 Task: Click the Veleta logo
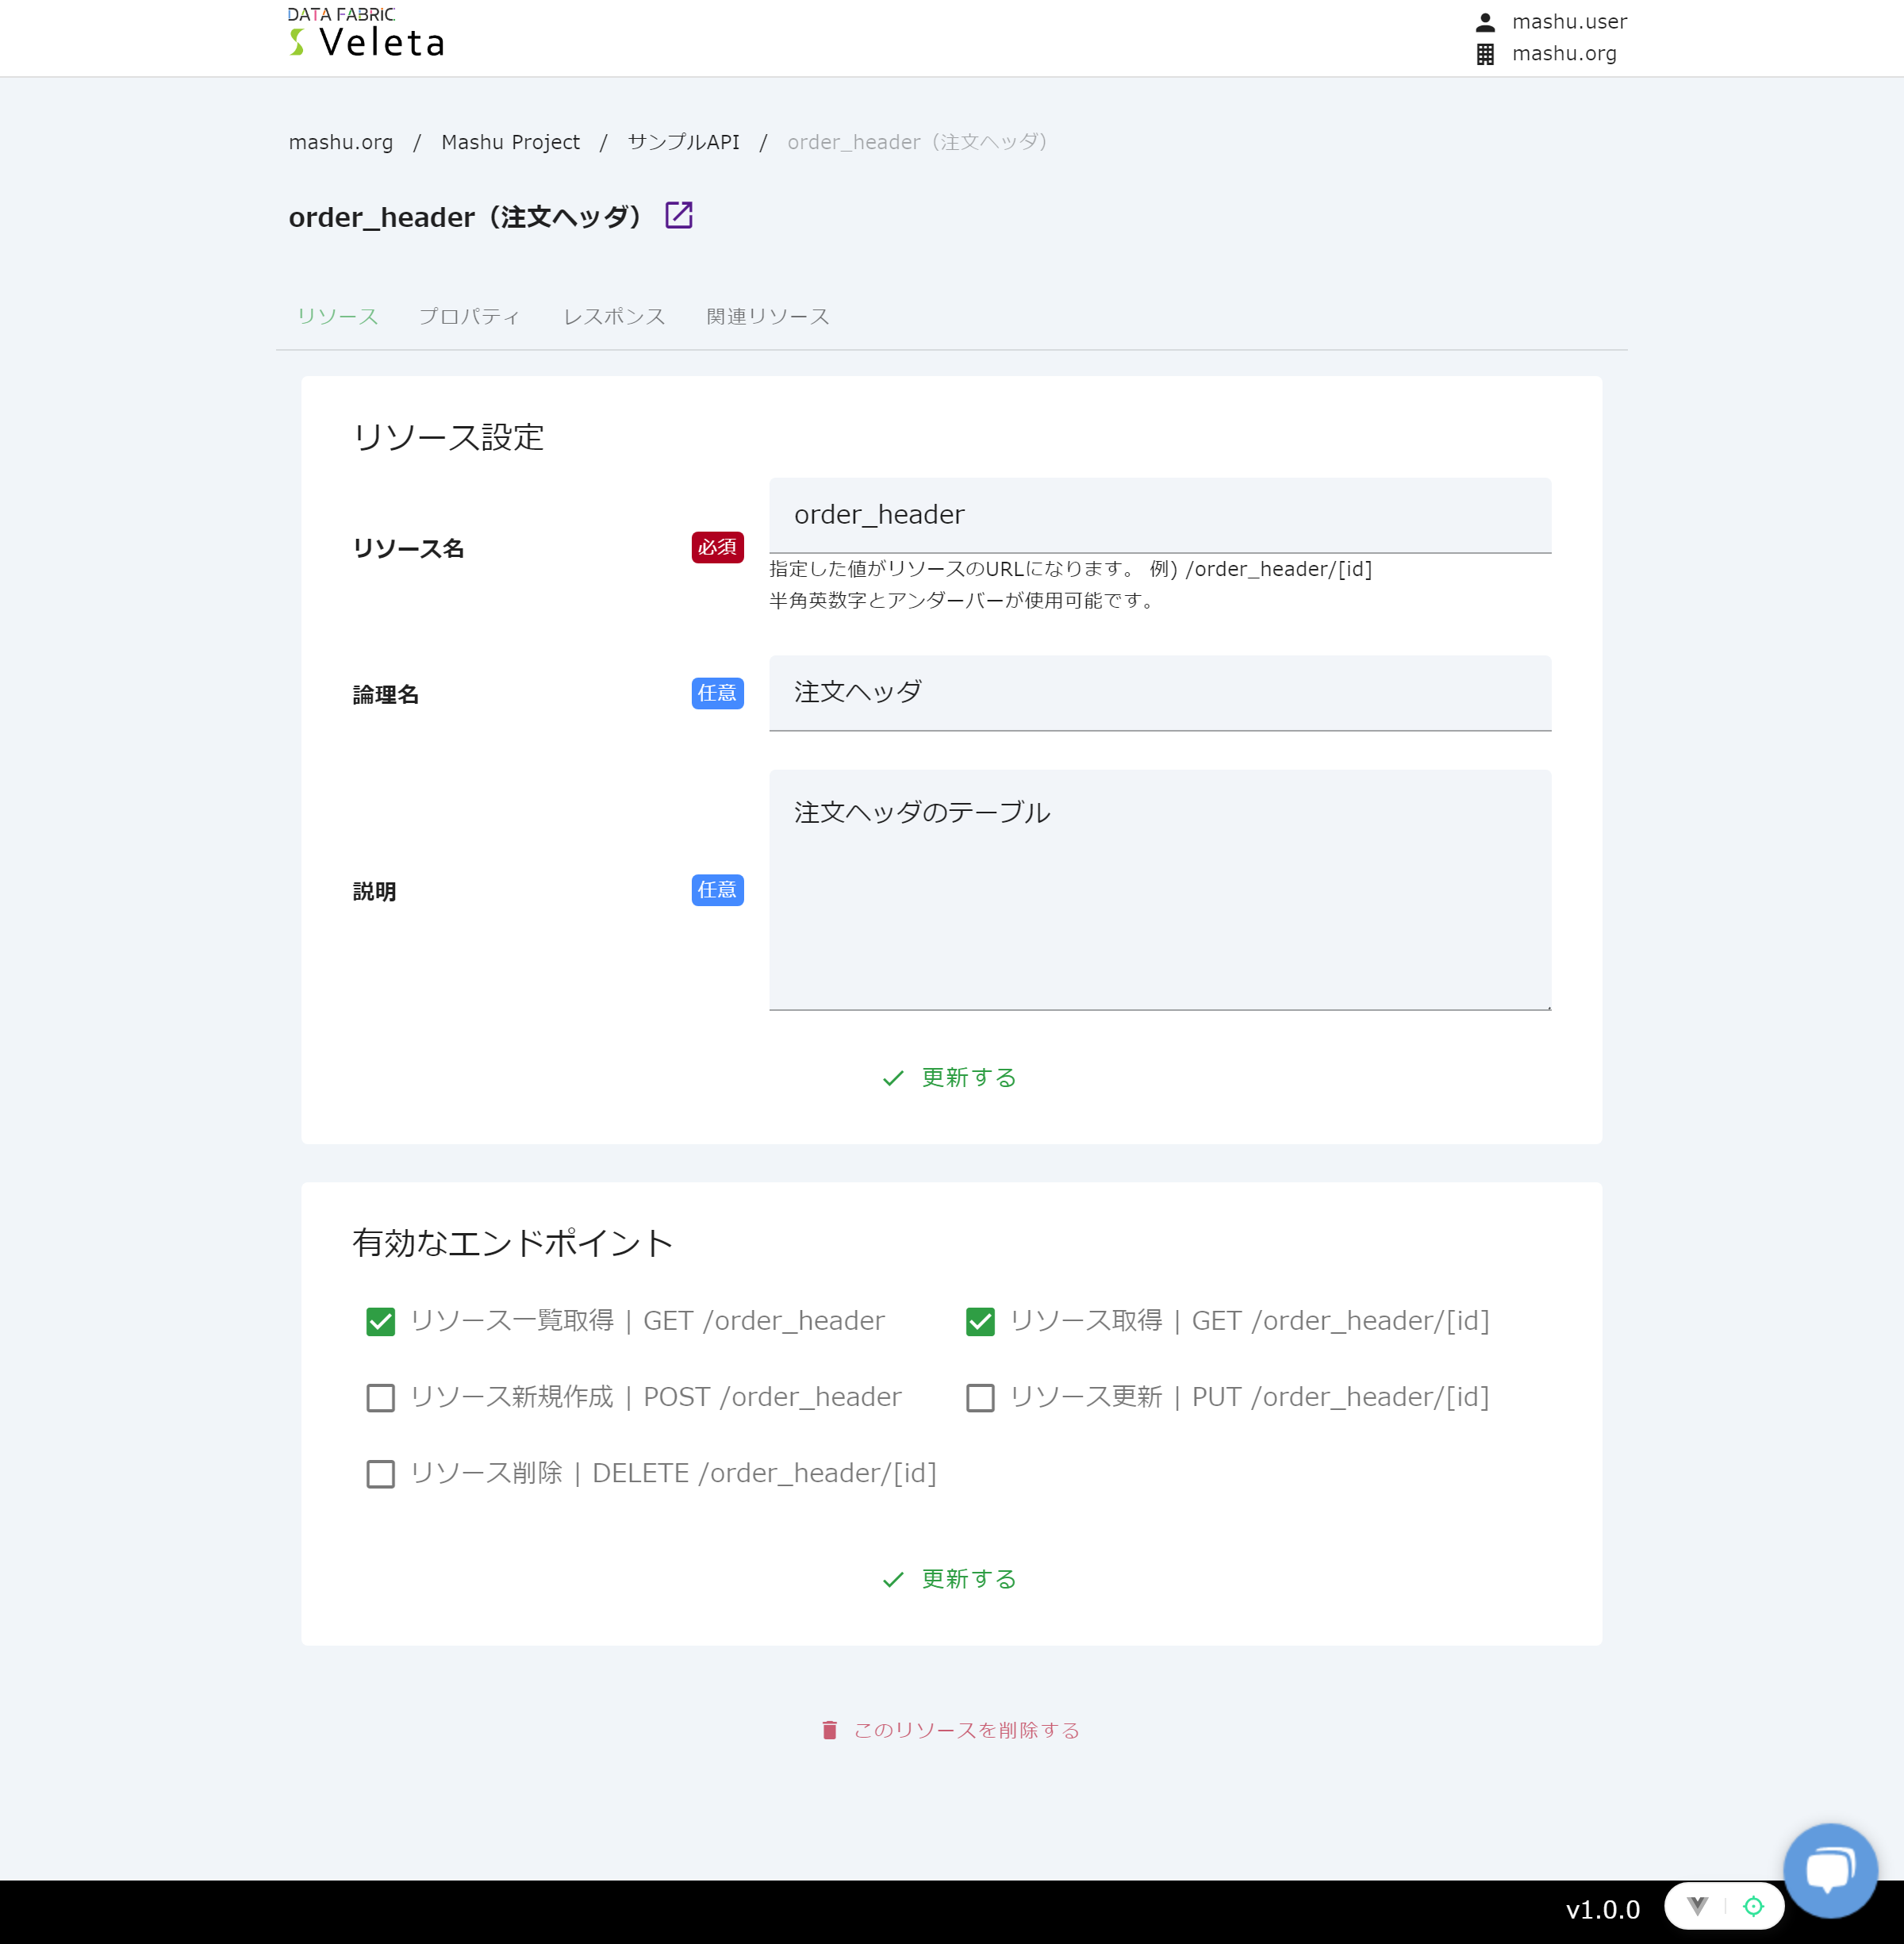(366, 35)
